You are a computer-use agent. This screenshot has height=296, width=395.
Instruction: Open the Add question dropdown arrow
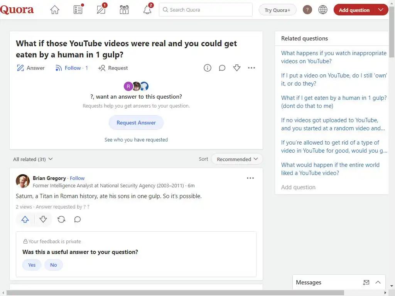point(381,10)
